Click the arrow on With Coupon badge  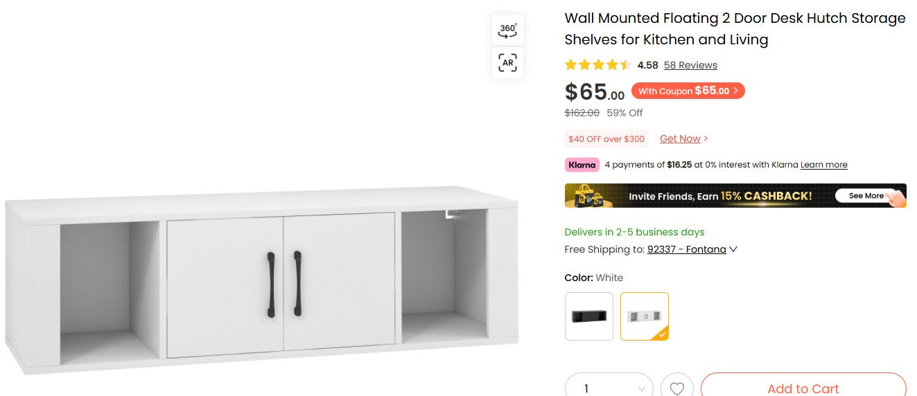(735, 91)
